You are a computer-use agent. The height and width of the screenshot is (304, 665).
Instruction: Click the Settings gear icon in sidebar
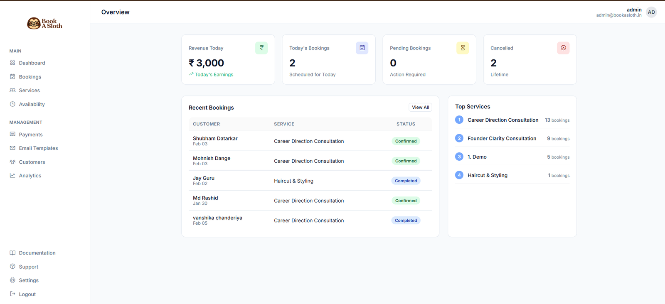tap(12, 280)
